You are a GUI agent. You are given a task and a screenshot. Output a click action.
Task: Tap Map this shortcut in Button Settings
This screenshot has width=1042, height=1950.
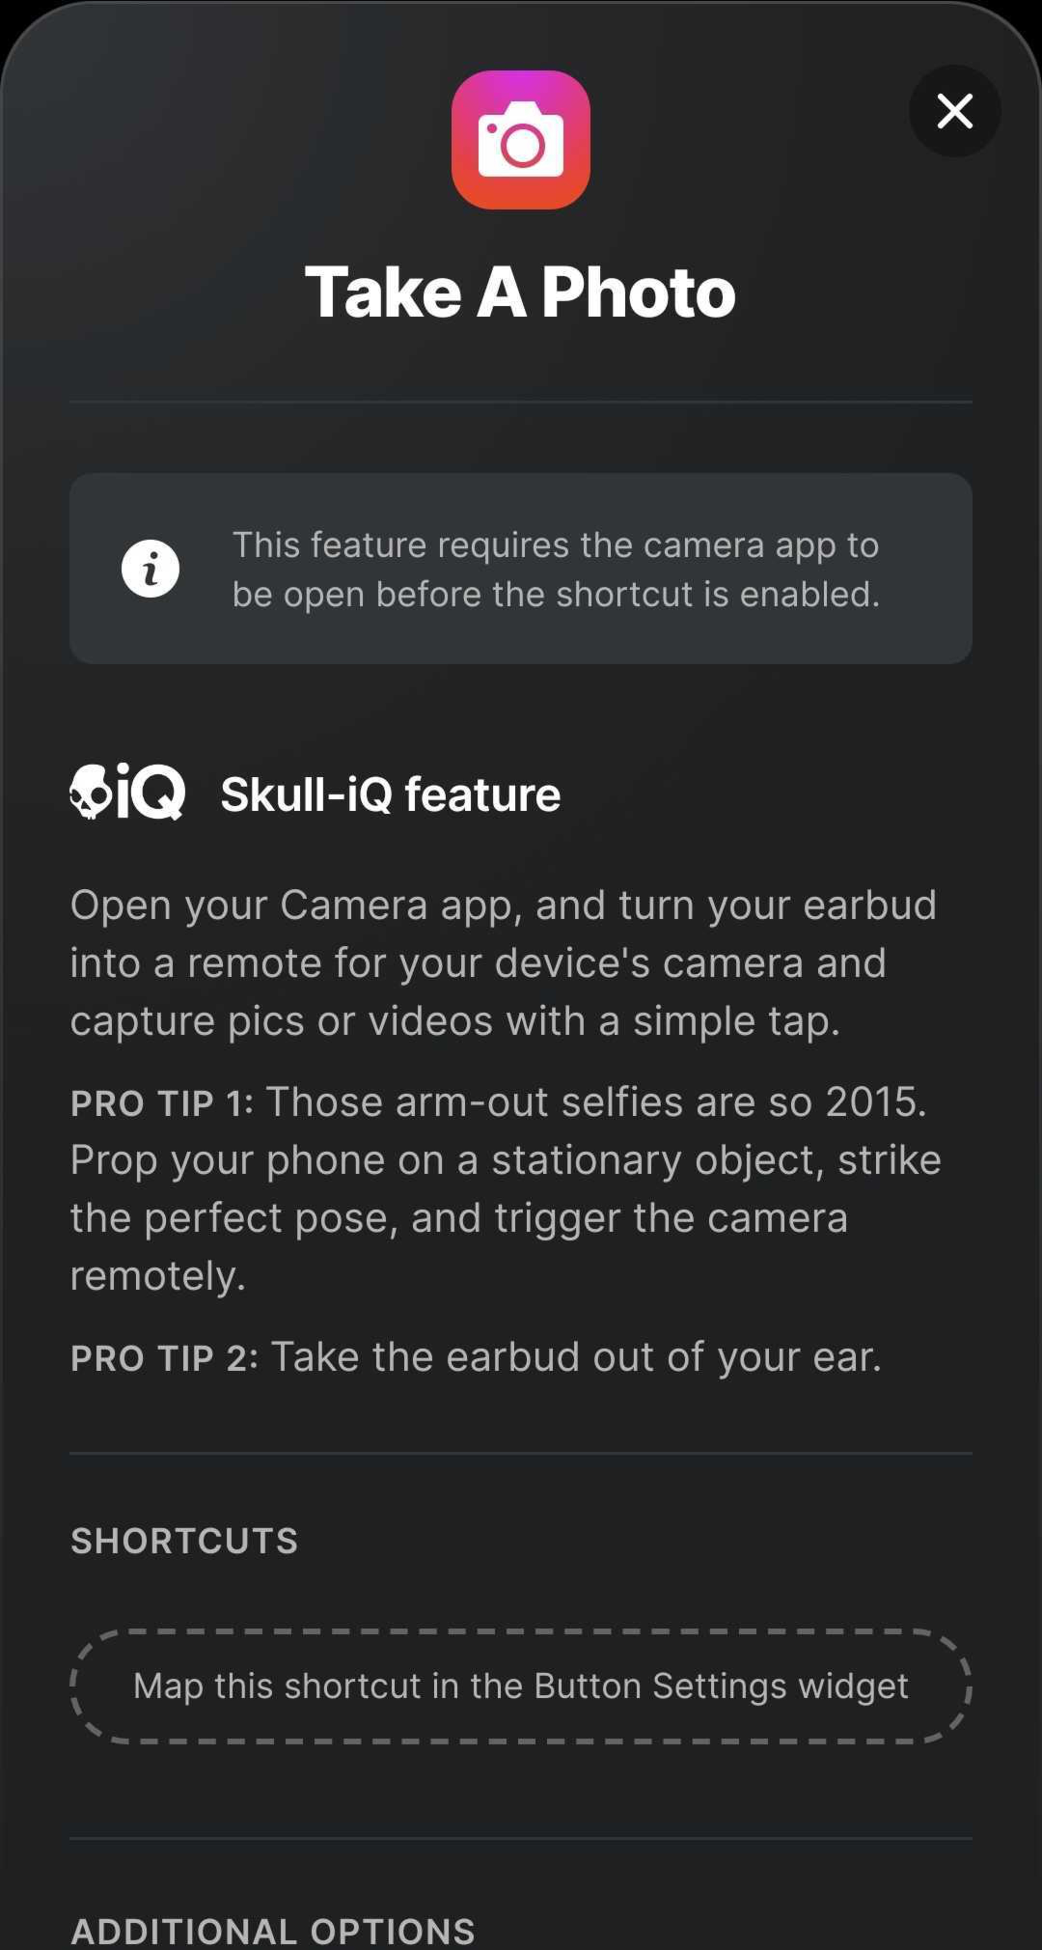[x=521, y=1686]
